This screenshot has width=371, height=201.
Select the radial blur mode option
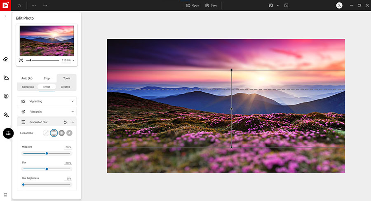61,133
